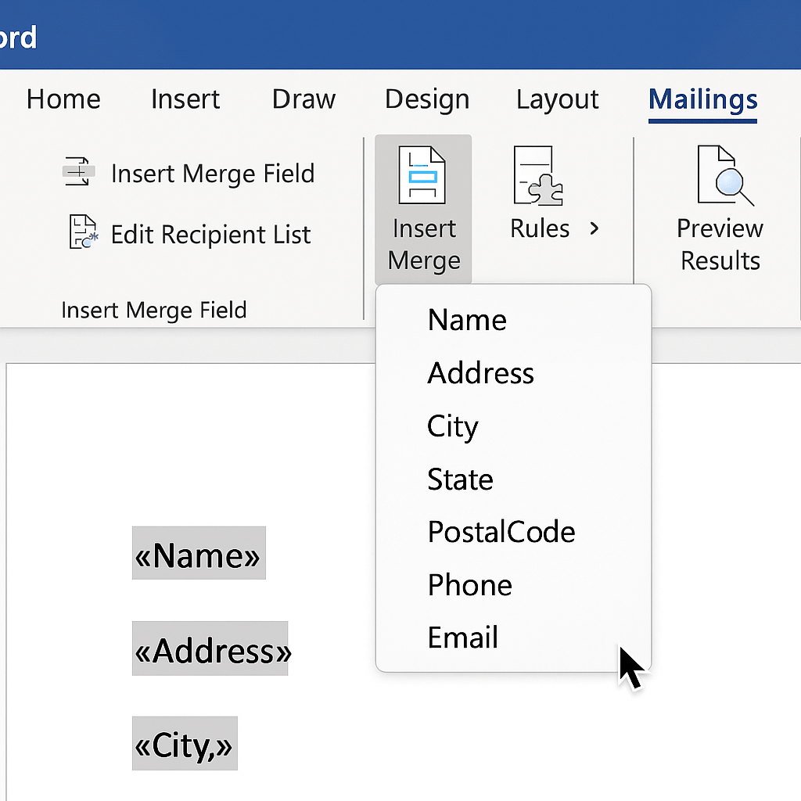Select the «Name» field in the document

(198, 554)
